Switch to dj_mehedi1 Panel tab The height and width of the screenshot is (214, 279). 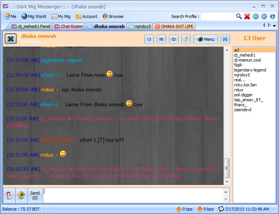30,26
